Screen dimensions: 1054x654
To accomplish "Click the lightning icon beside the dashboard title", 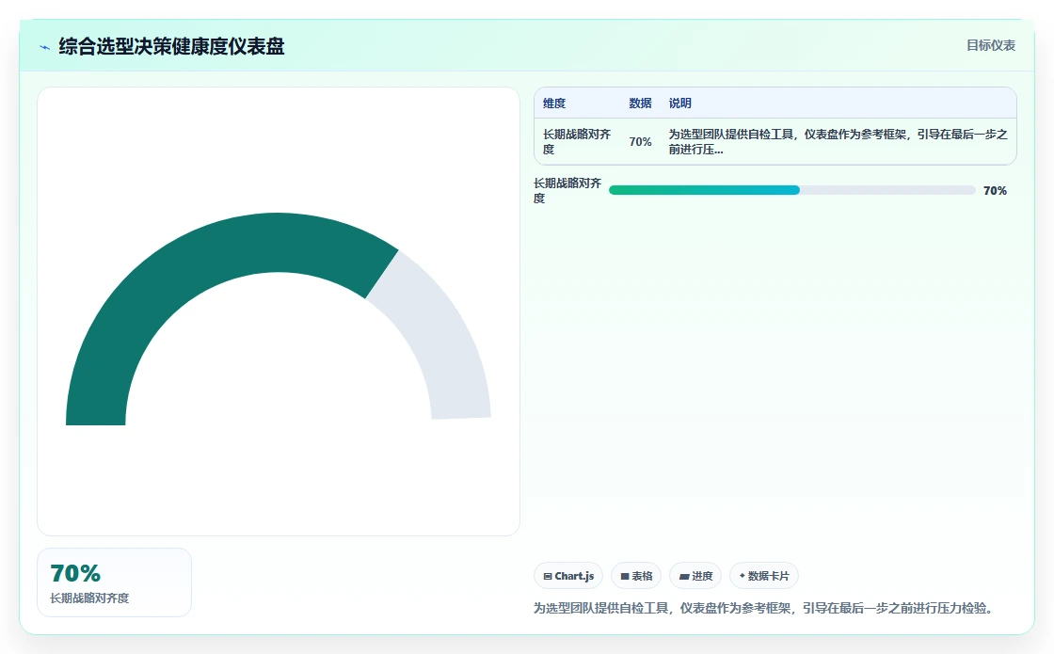I will point(45,47).
